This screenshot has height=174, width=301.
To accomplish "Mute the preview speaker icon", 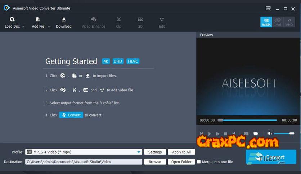I will coord(269,134).
